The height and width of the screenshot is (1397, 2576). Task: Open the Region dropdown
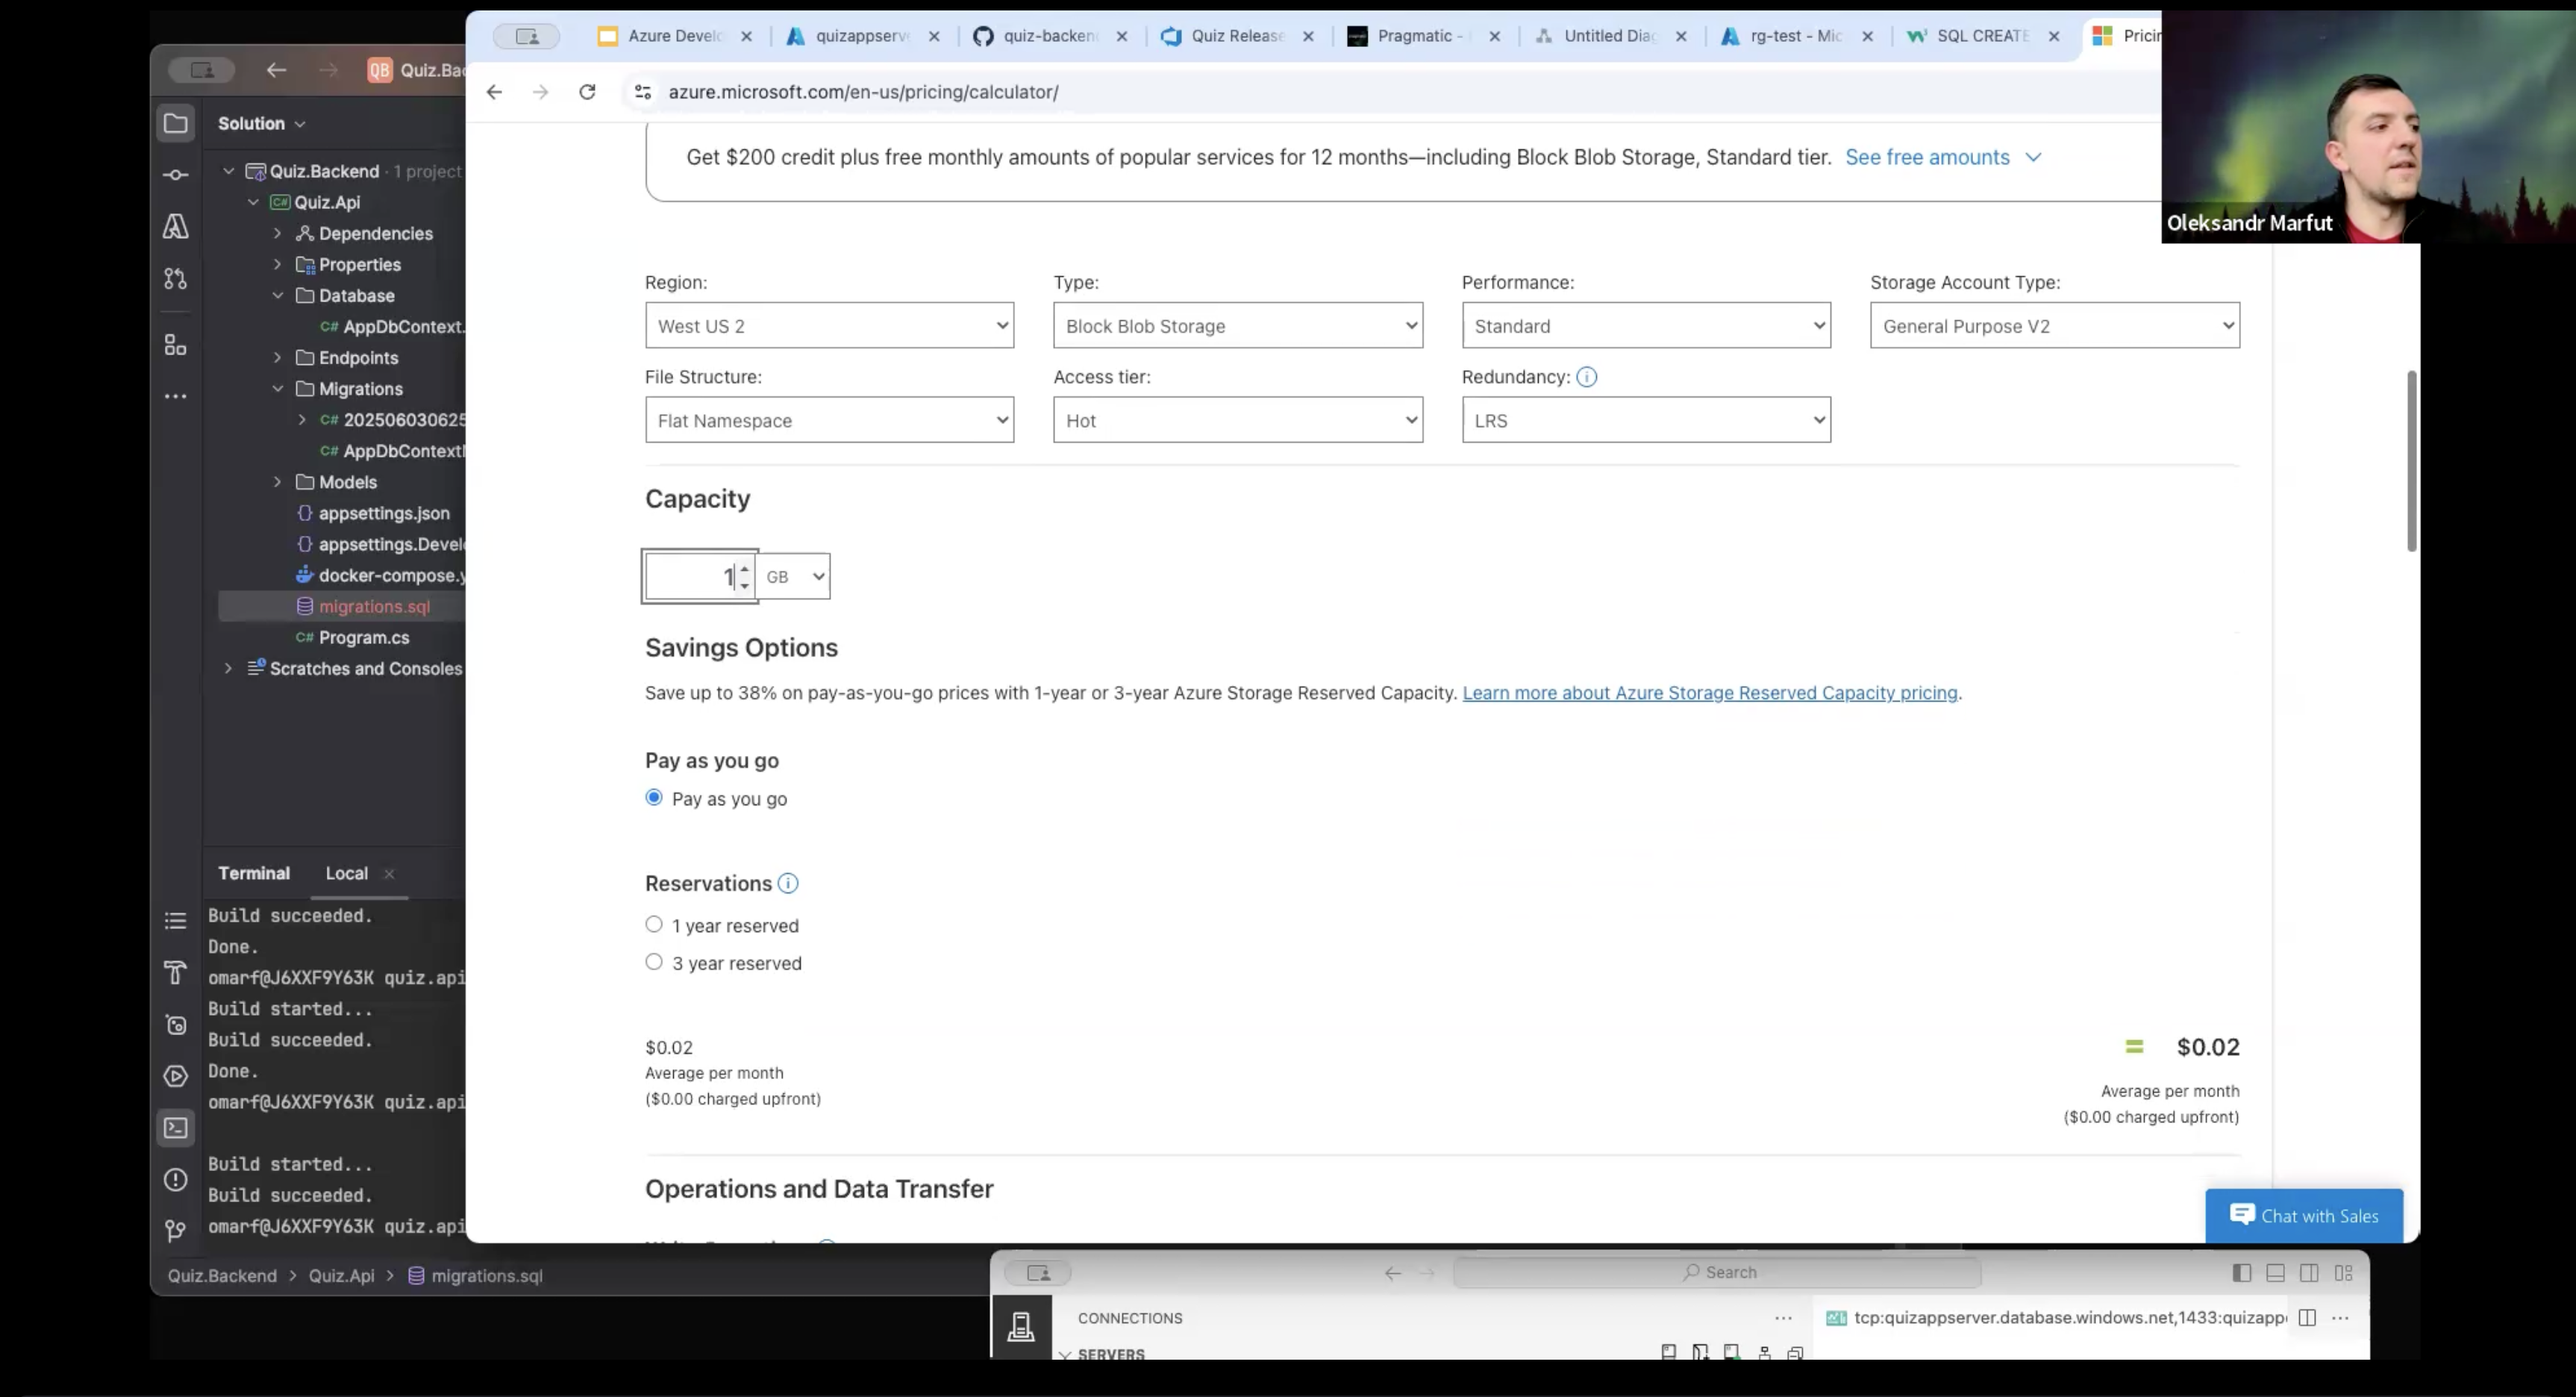click(830, 326)
